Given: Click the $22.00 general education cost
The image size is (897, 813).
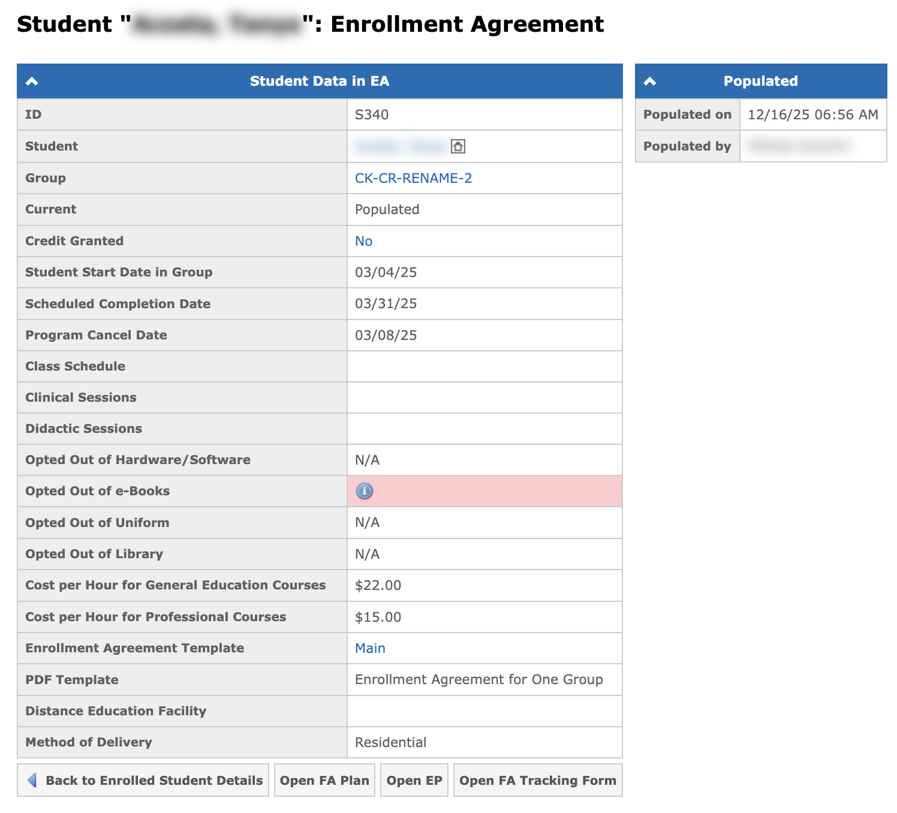Looking at the screenshot, I should tap(378, 585).
